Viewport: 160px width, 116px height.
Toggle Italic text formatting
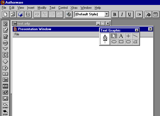coord(122,15)
